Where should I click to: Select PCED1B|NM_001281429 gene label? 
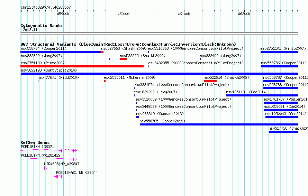click(x=40, y=156)
